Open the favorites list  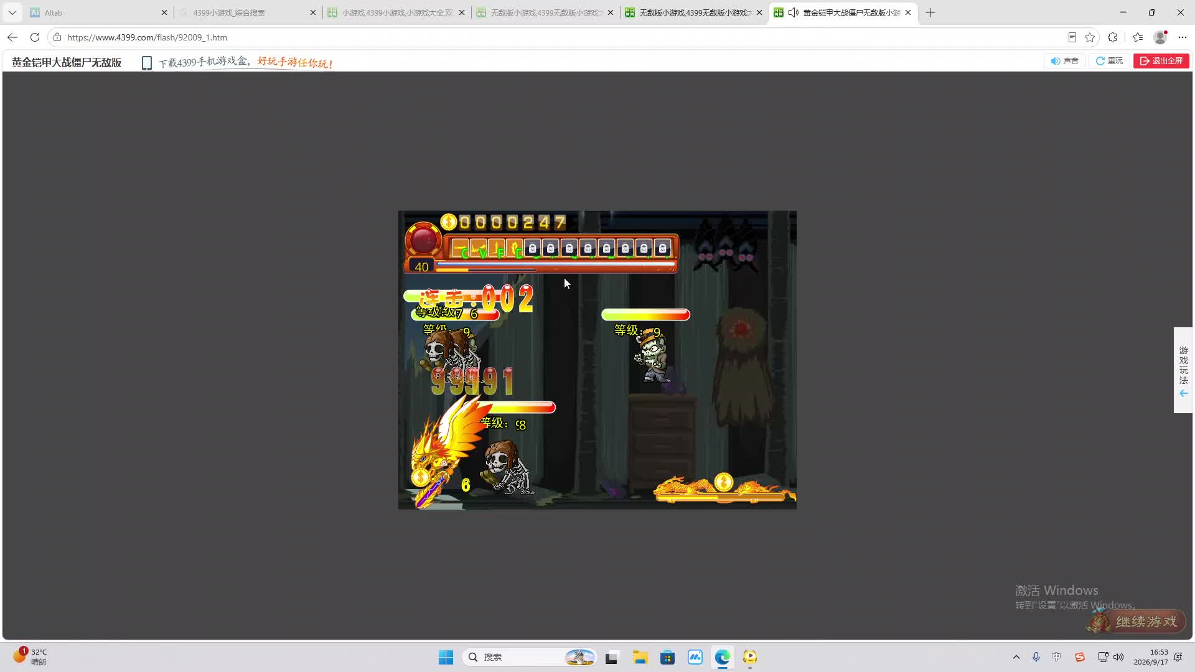1138,37
